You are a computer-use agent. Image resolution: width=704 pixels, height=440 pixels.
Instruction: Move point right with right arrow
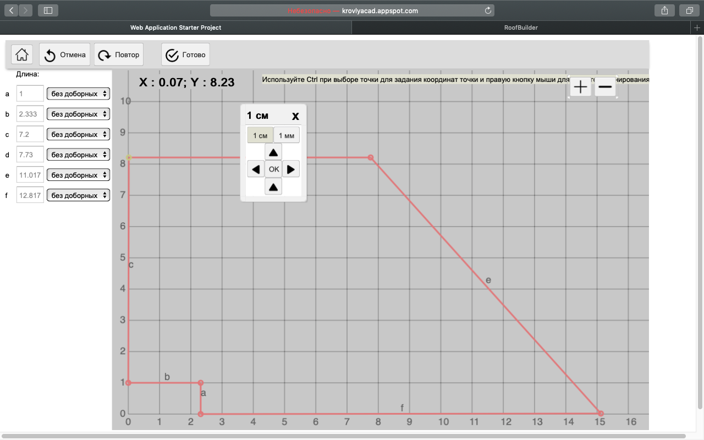[x=291, y=169]
